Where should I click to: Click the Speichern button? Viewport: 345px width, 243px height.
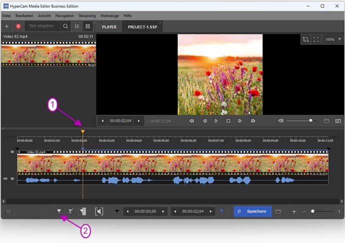(x=252, y=212)
